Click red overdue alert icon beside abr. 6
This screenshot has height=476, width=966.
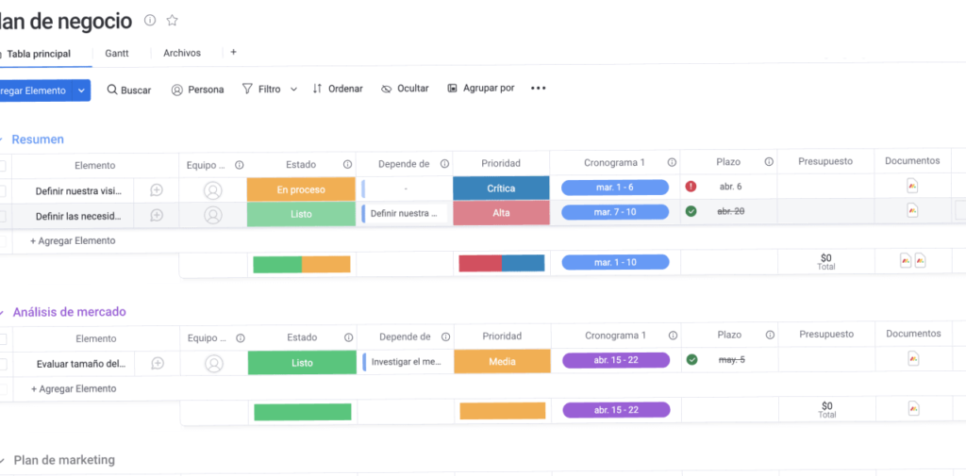pos(691,187)
